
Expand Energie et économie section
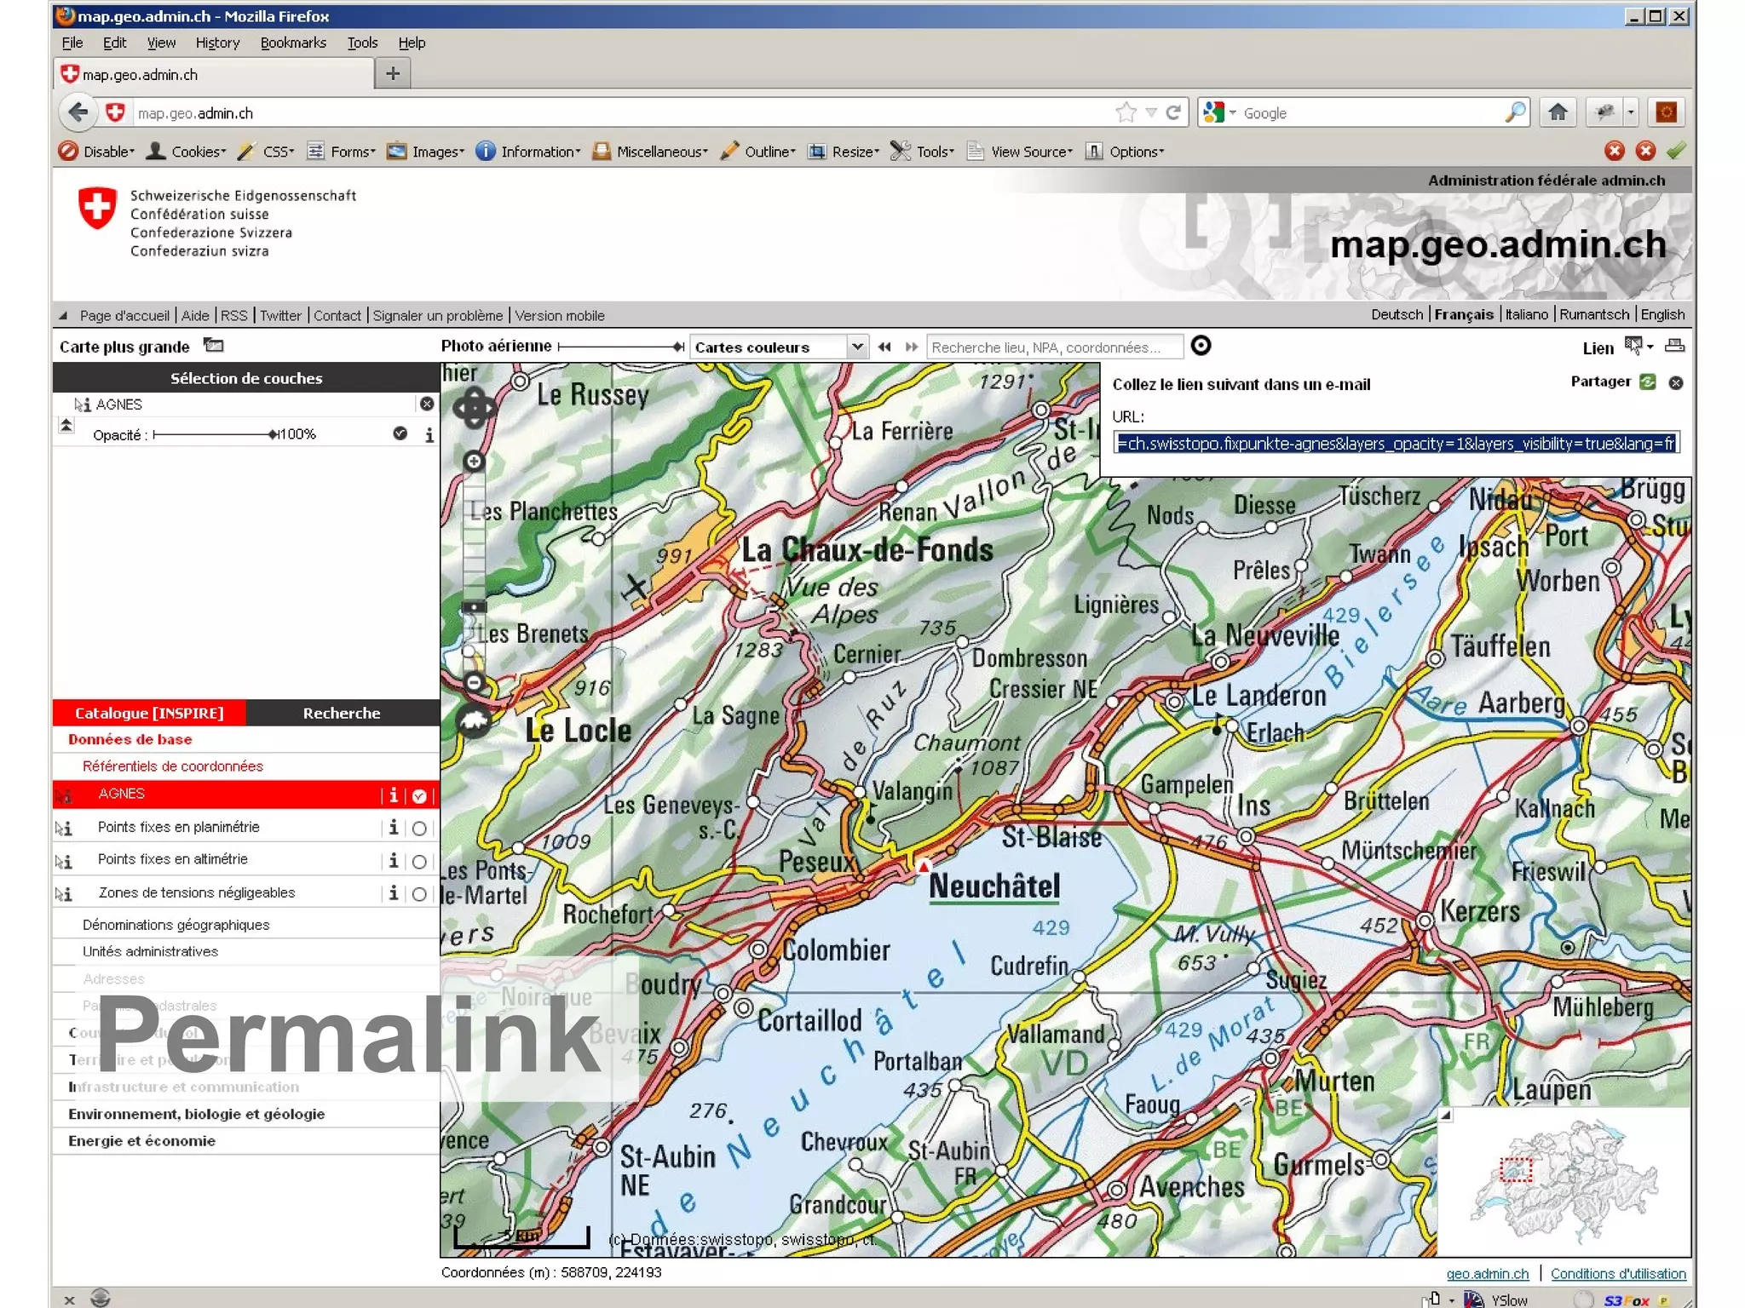tap(141, 1140)
